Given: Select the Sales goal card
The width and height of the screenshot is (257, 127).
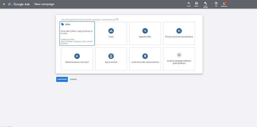Looking at the screenshot, I should [x=77, y=33].
